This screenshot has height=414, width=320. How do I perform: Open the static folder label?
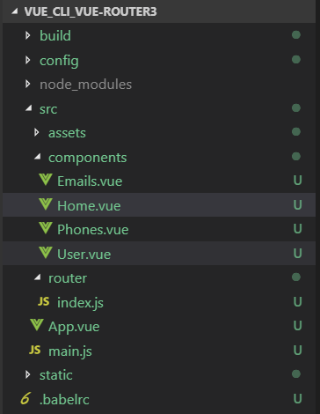56,375
